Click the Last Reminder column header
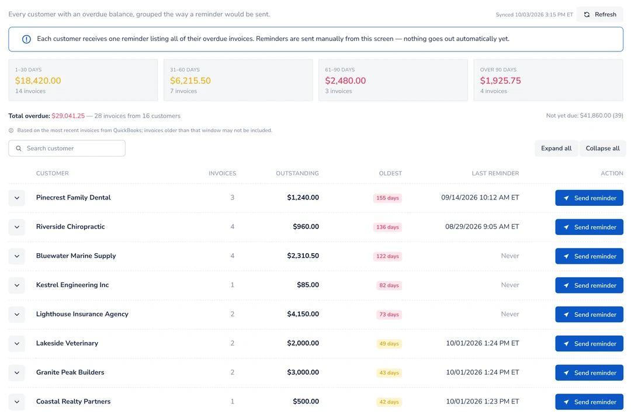The width and height of the screenshot is (631, 414). click(x=495, y=174)
